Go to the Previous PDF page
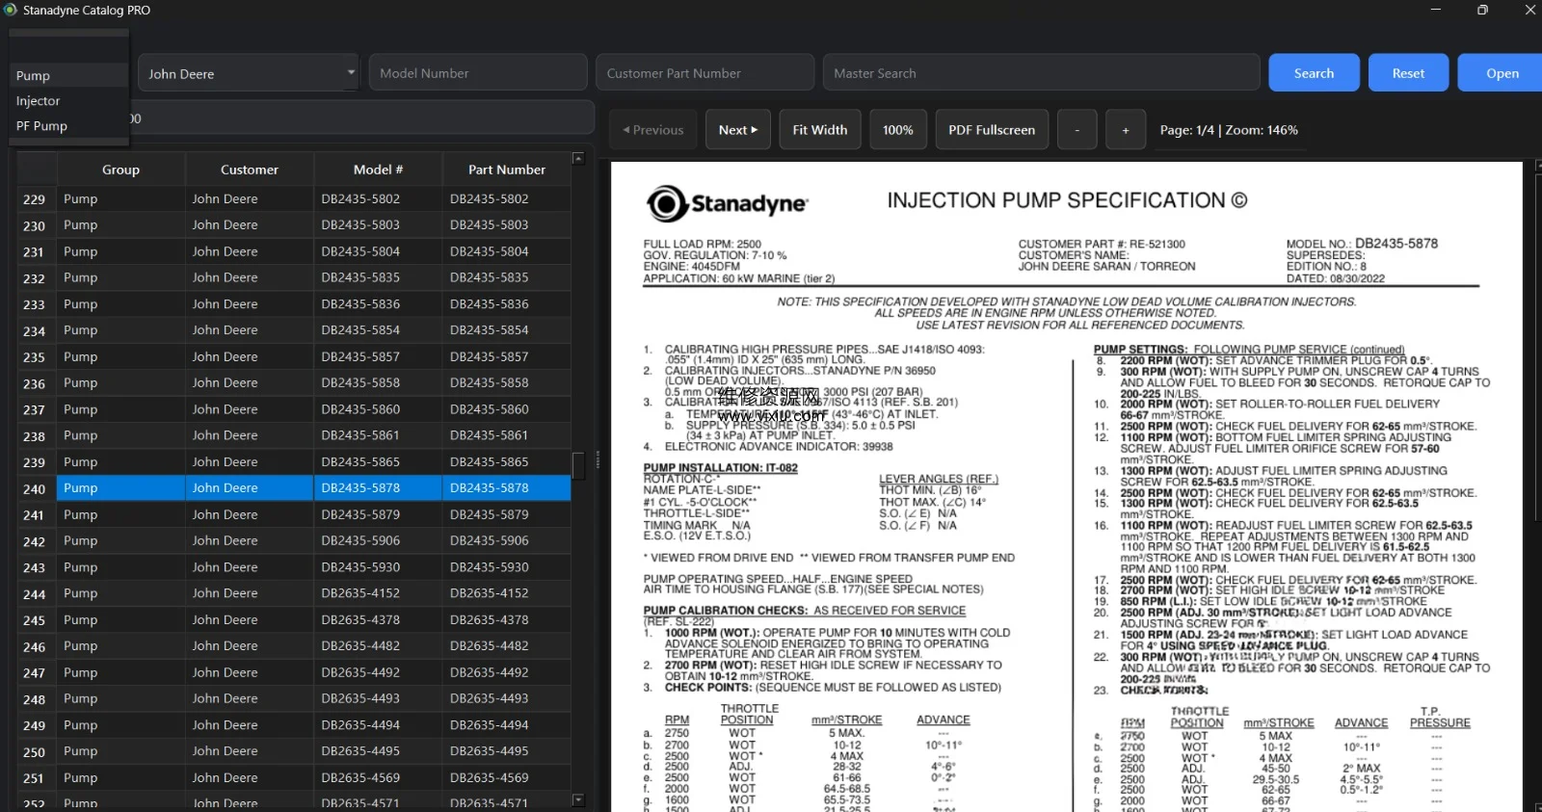Viewport: 1542px width, 812px height. tap(653, 130)
